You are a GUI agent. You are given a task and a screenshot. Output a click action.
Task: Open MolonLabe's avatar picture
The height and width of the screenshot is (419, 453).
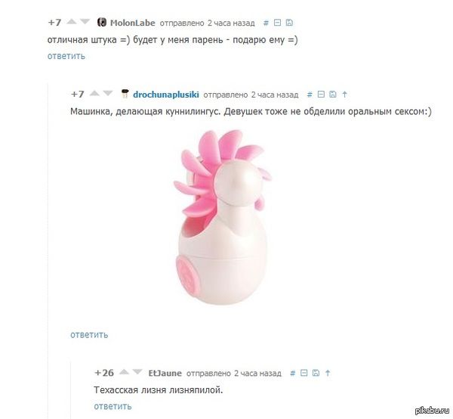(102, 22)
